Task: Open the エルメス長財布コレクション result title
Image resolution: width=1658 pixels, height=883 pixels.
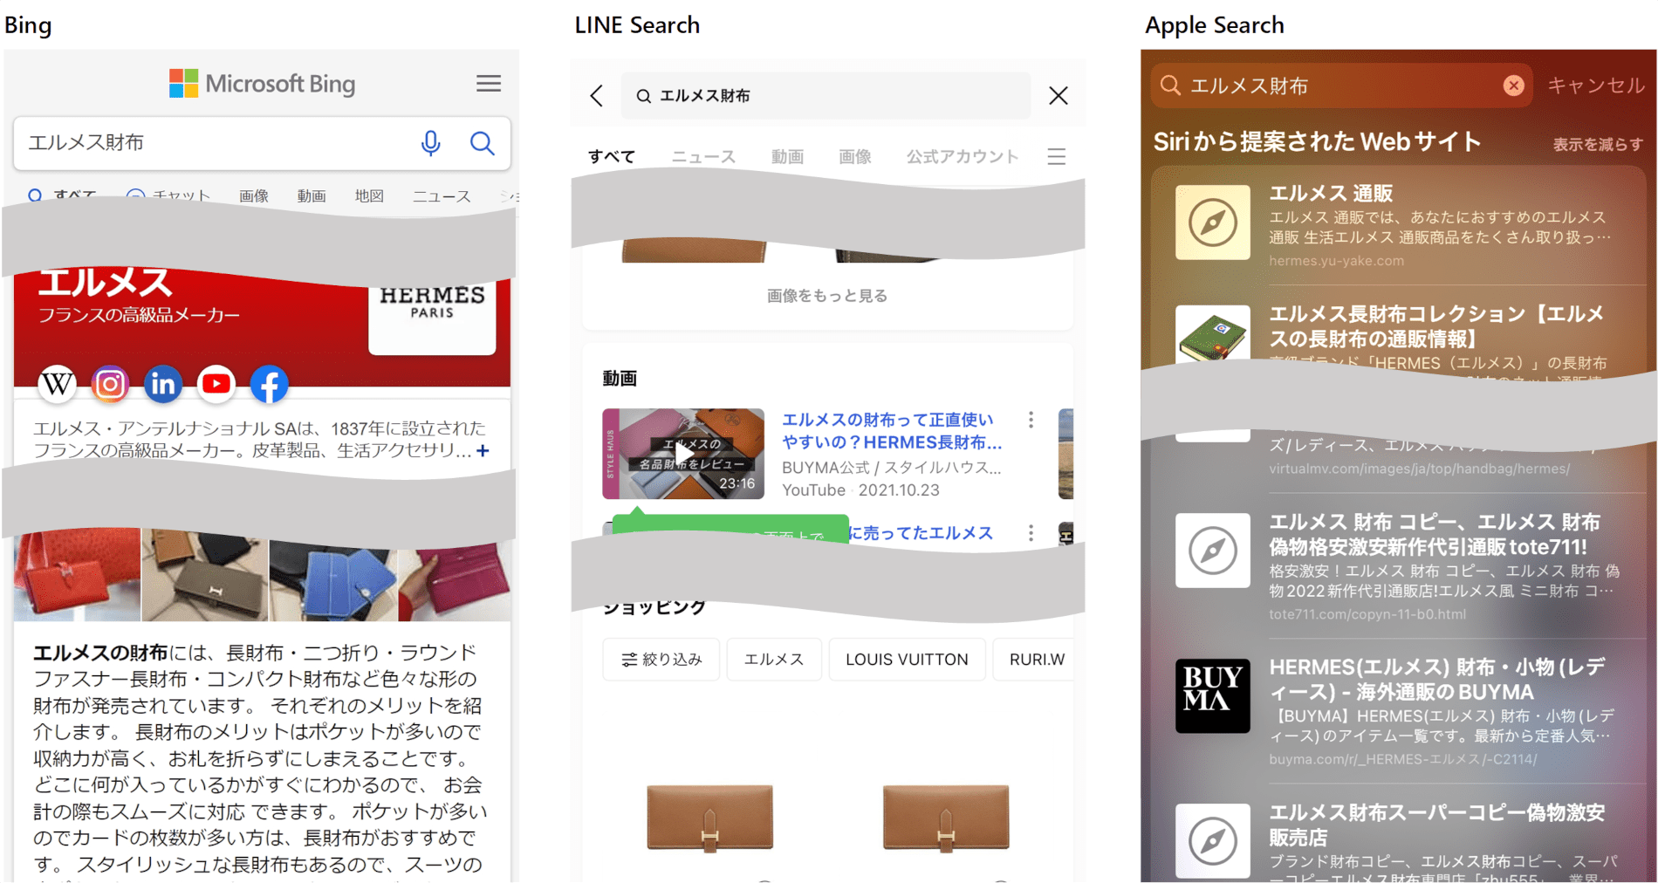Action: point(1436,326)
